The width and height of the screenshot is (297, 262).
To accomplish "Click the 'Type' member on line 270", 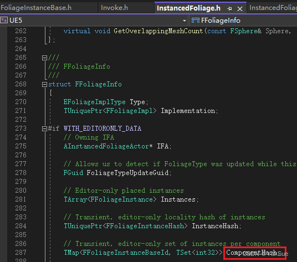I will pos(137,102).
